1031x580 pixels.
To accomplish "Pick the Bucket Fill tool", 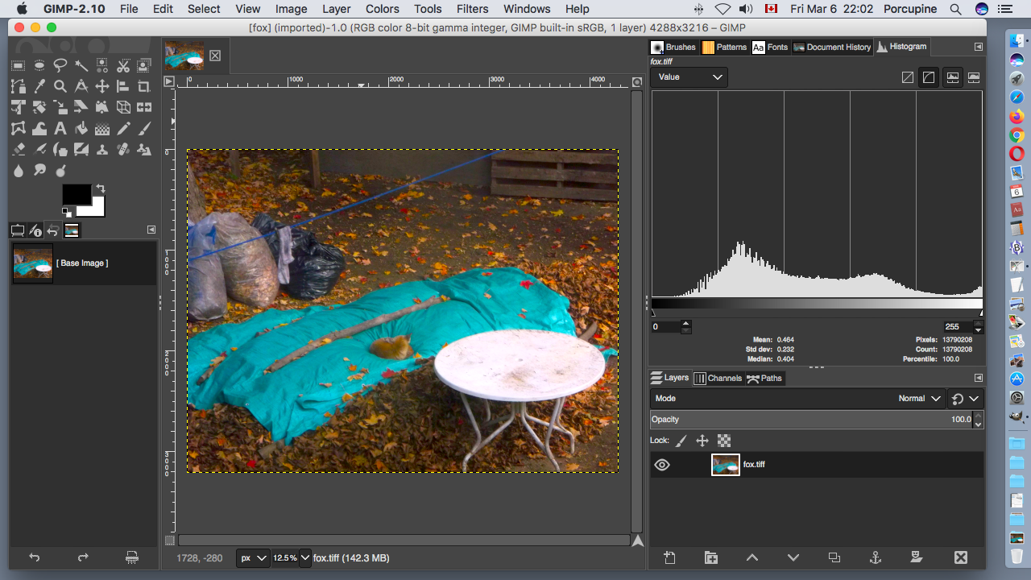I will [x=81, y=129].
